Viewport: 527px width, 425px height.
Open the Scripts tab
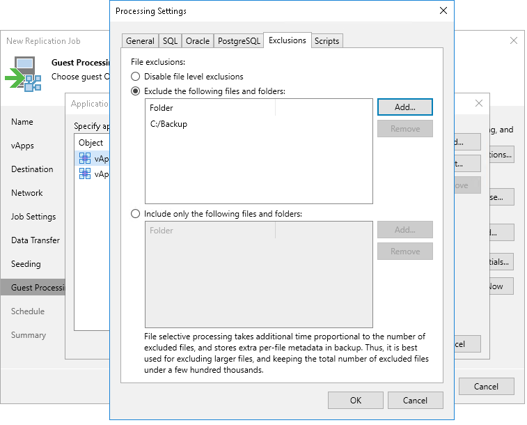point(327,41)
